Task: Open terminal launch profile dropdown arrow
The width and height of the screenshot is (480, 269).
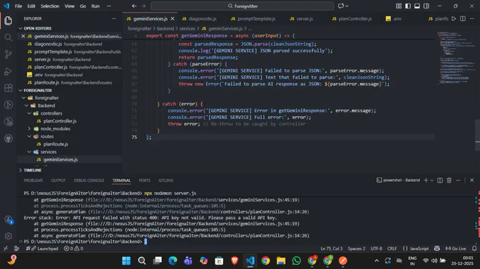Action: click(x=431, y=180)
